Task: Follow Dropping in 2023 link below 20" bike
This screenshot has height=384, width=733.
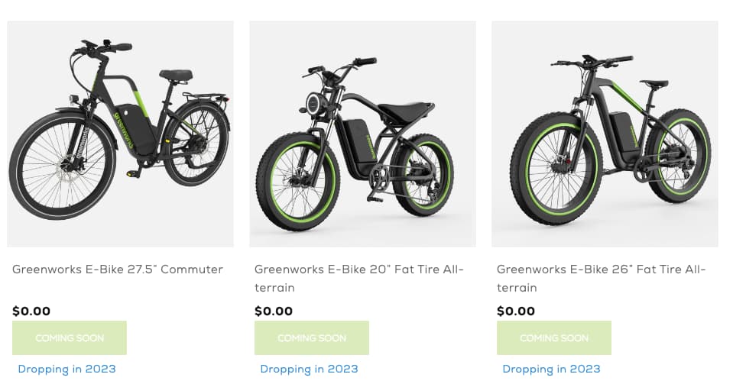Action: [x=309, y=369]
